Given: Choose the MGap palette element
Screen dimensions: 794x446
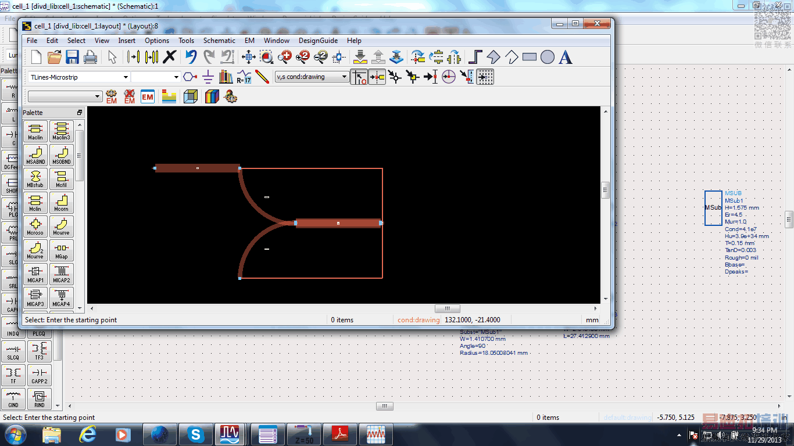Looking at the screenshot, I should (61, 250).
